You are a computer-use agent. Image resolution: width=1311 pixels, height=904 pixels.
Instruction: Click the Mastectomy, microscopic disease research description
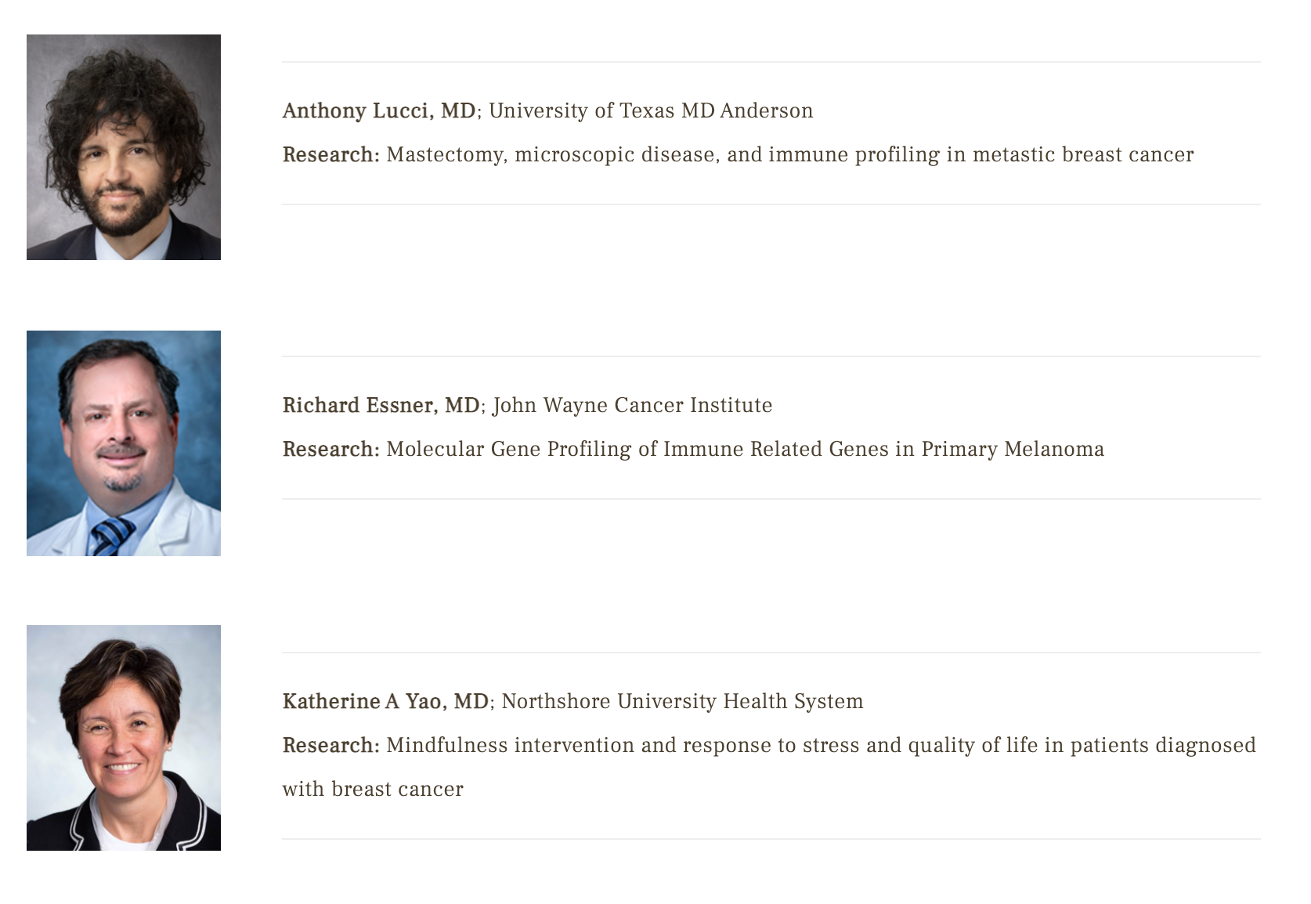coord(789,155)
